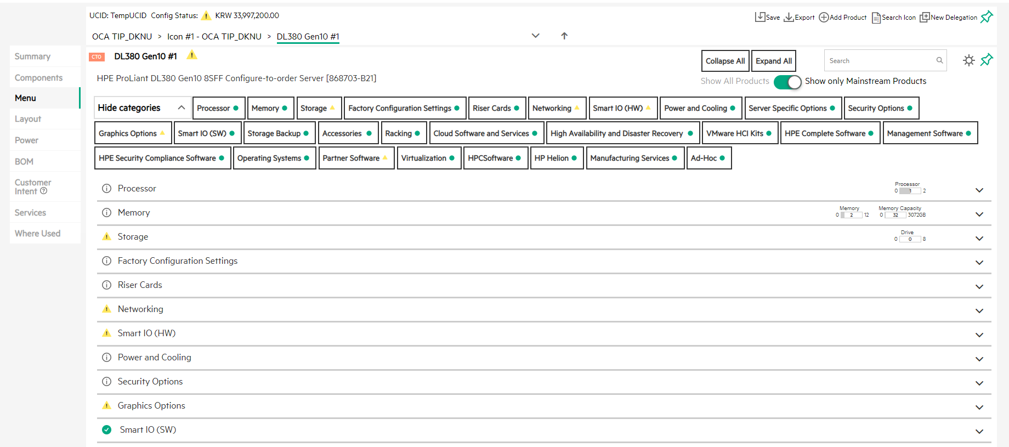1009x447 pixels.
Task: Expand the Storage section chevron
Action: [x=979, y=239]
